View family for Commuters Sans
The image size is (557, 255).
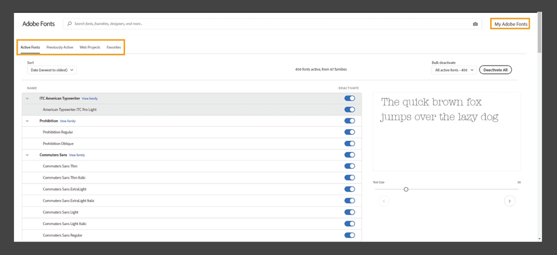click(x=77, y=155)
